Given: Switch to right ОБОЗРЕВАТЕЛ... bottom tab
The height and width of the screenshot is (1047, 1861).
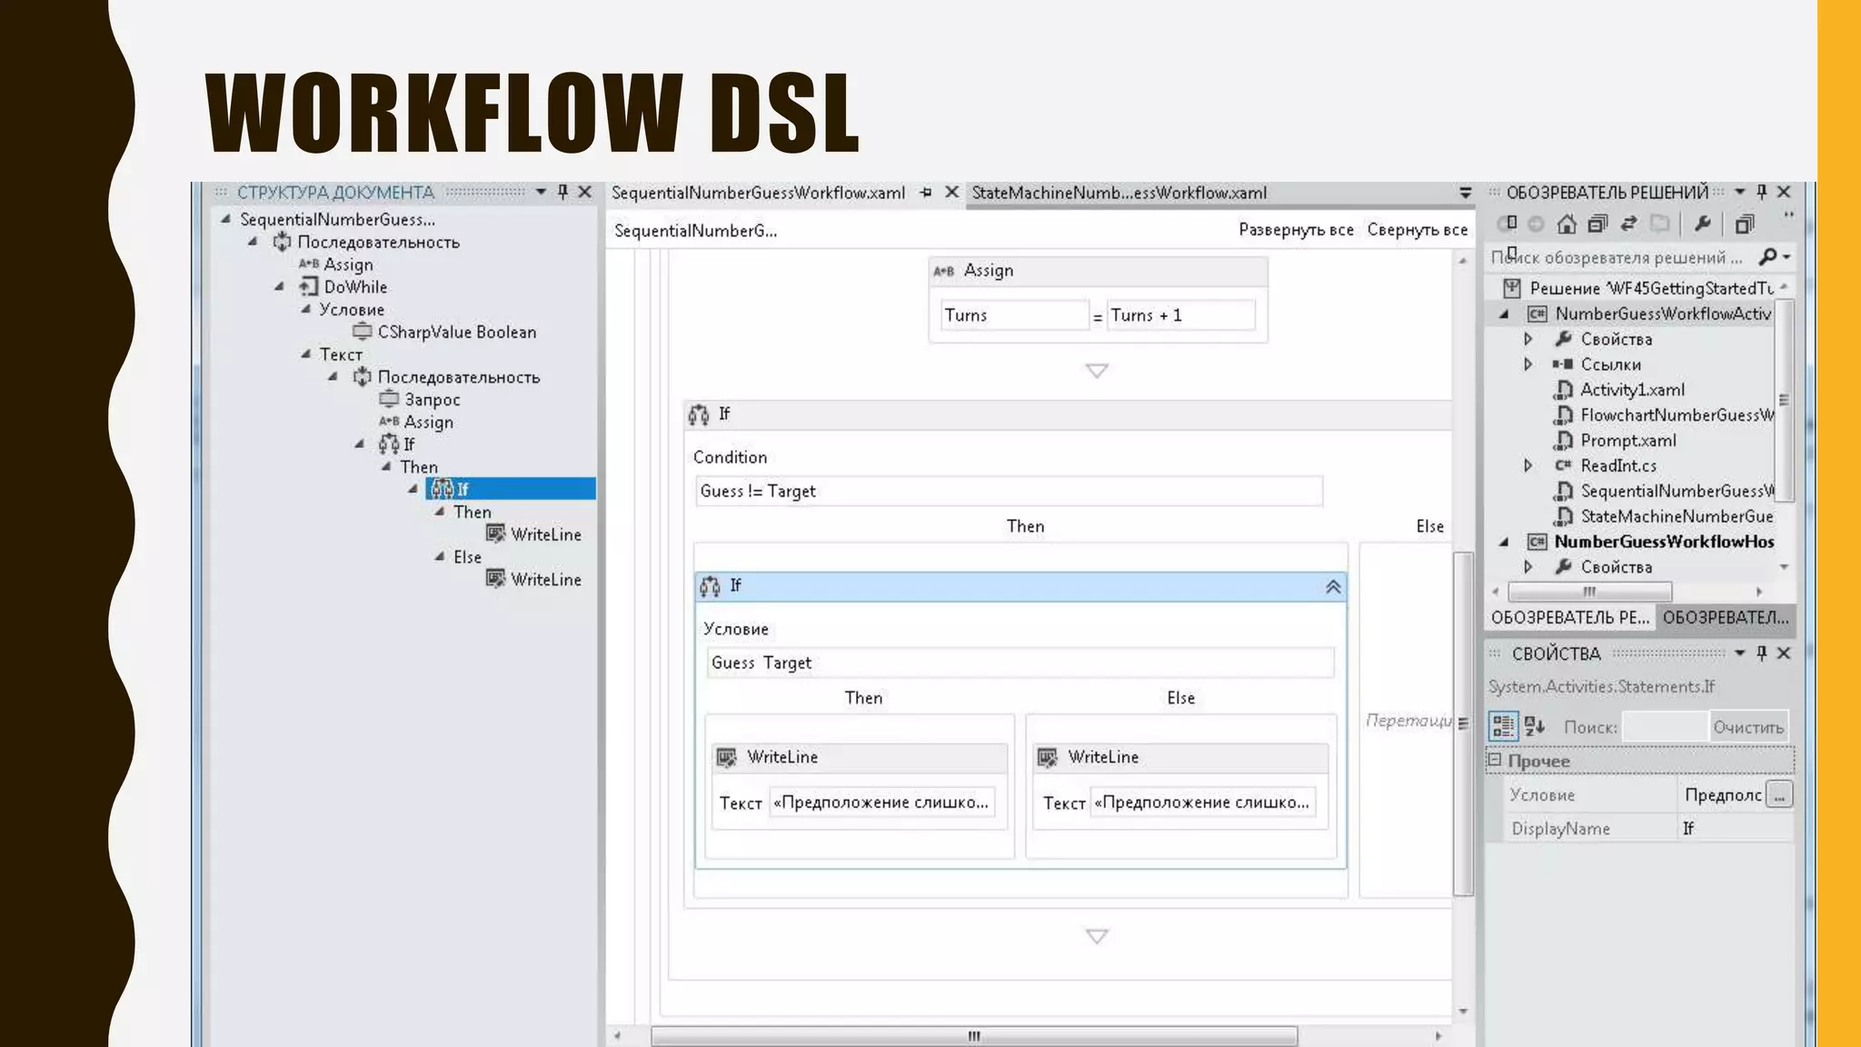Looking at the screenshot, I should point(1725,617).
